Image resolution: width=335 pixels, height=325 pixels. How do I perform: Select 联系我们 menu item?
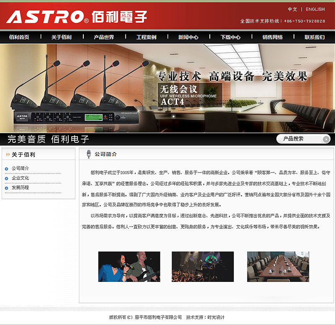[314, 37]
